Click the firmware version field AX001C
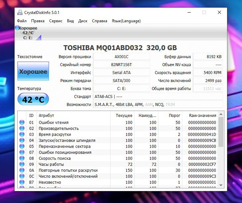This screenshot has height=203, width=242. click(121, 57)
